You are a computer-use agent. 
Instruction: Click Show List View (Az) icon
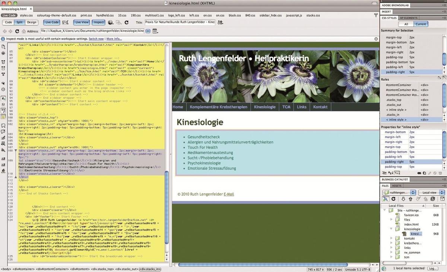390,173
